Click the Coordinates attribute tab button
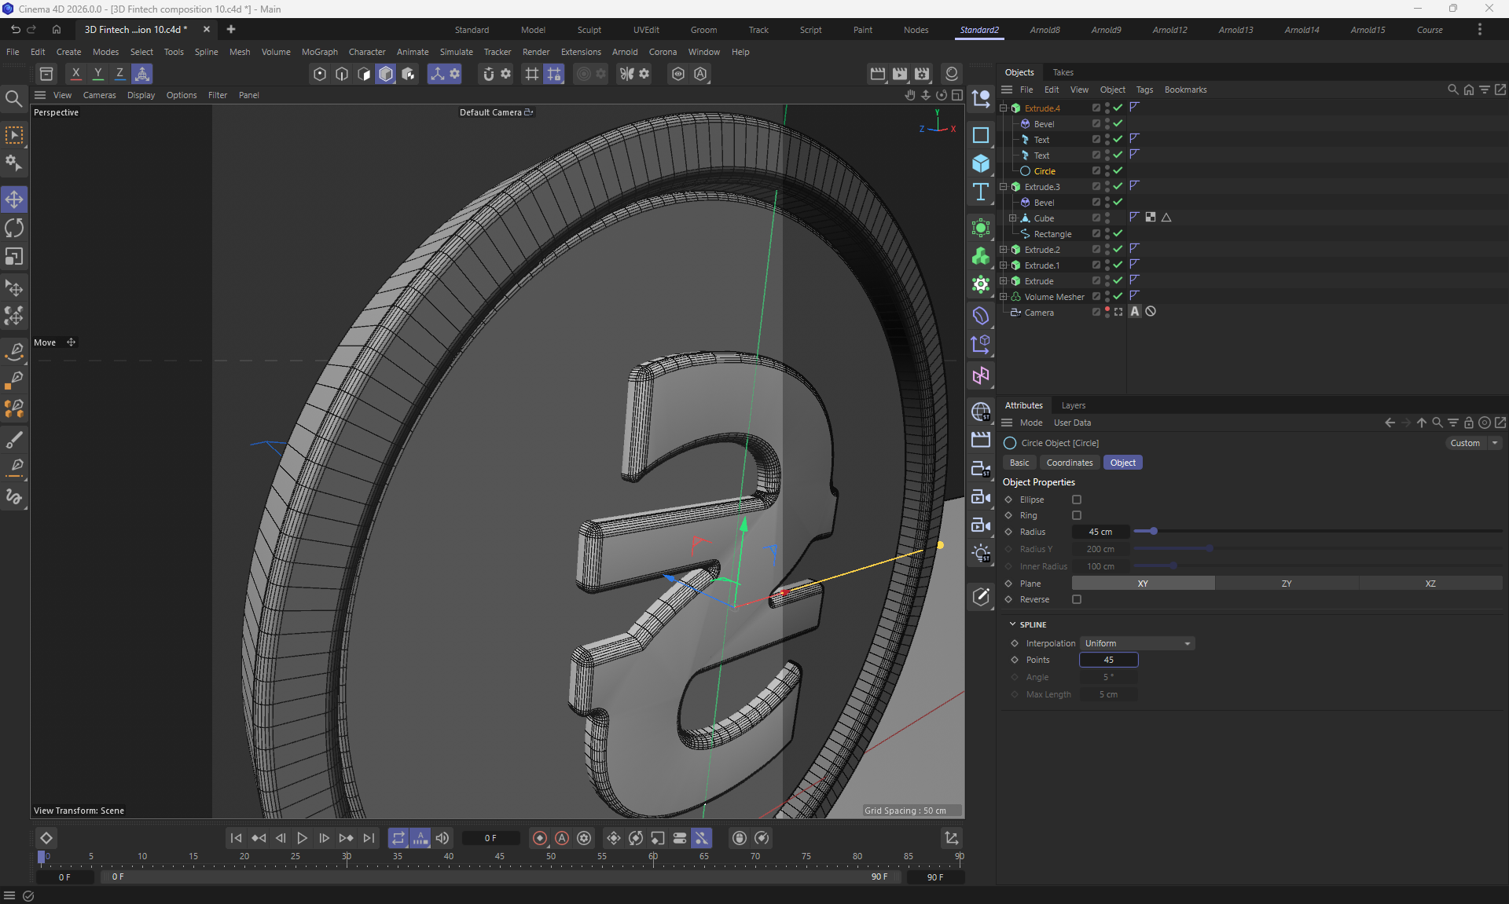The height and width of the screenshot is (904, 1509). [1069, 463]
